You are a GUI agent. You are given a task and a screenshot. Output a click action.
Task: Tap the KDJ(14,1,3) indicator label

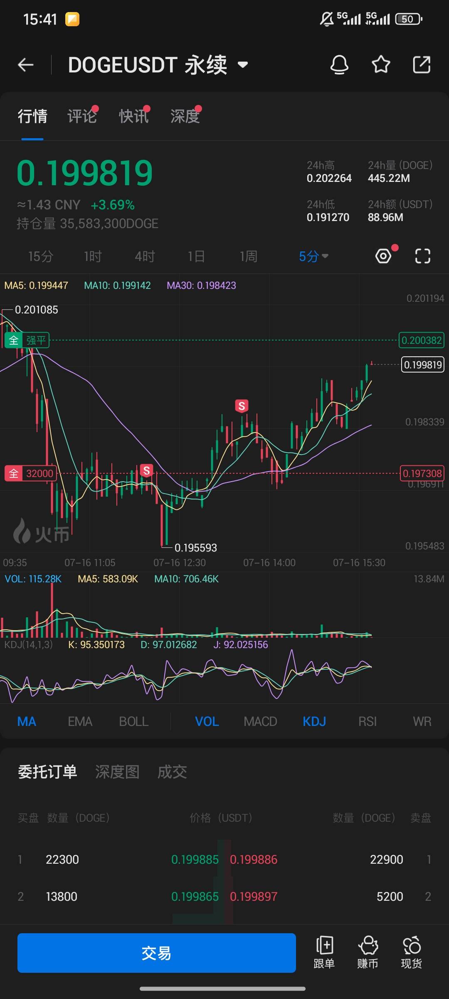(x=28, y=645)
